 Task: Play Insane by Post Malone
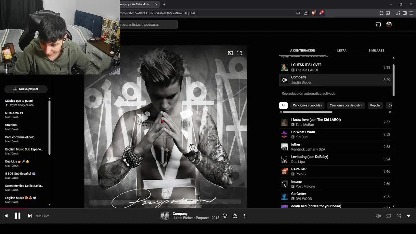(x=335, y=184)
